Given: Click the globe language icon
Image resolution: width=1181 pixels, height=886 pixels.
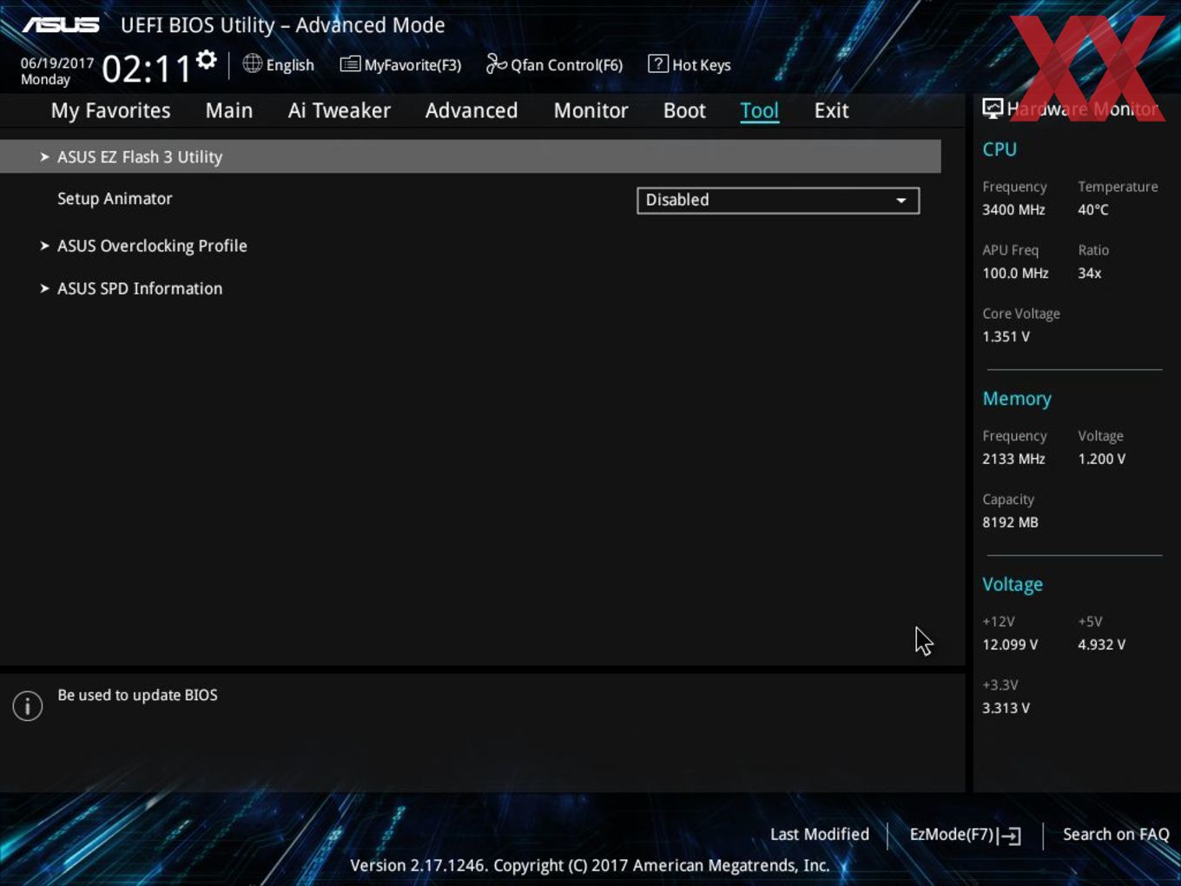Looking at the screenshot, I should click(252, 63).
